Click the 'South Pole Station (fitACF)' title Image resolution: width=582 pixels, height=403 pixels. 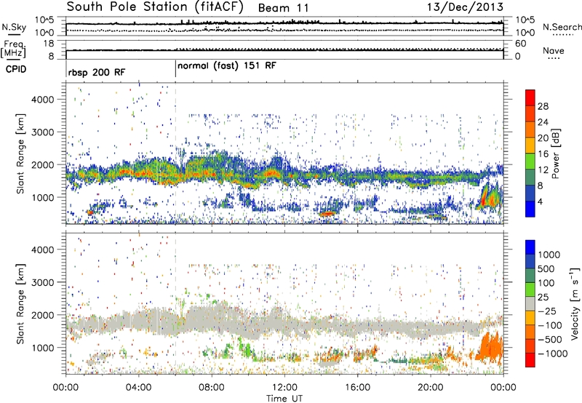point(155,7)
